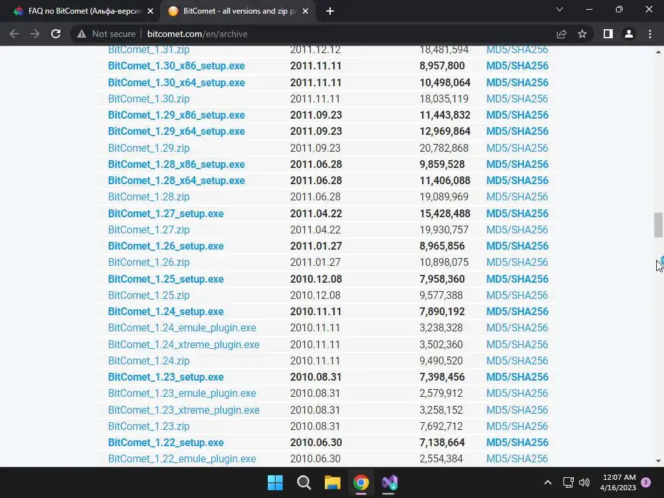
Task: Open the Chrome three-dot menu
Action: pyautogui.click(x=650, y=34)
